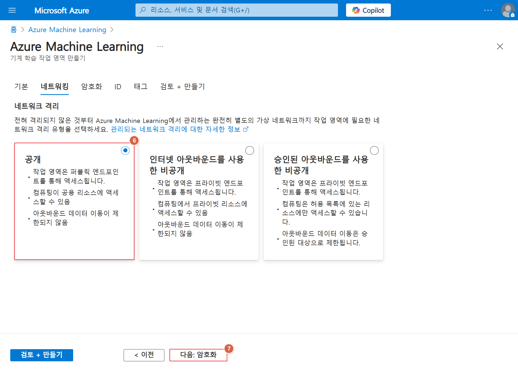
Task: Click the Microsoft Azure logo text
Action: (x=62, y=11)
